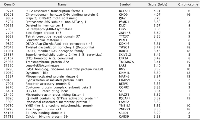The image size is (201, 120).
Task: Click the symbol CKAP2L
Action: tap(125, 80)
